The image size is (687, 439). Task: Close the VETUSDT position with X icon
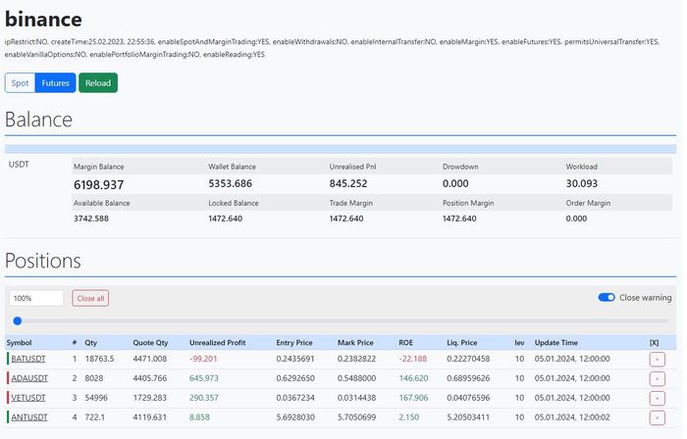tap(657, 398)
